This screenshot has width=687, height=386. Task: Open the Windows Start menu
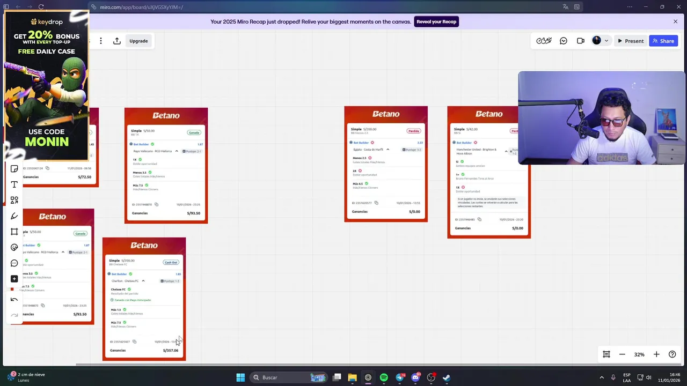[240, 377]
